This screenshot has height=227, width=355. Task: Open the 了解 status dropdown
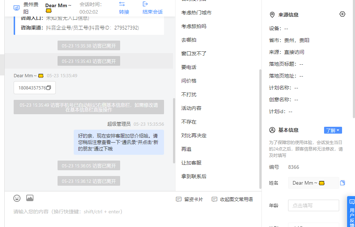pos(333,130)
